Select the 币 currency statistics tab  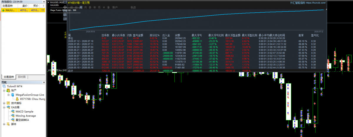click(99, 7)
